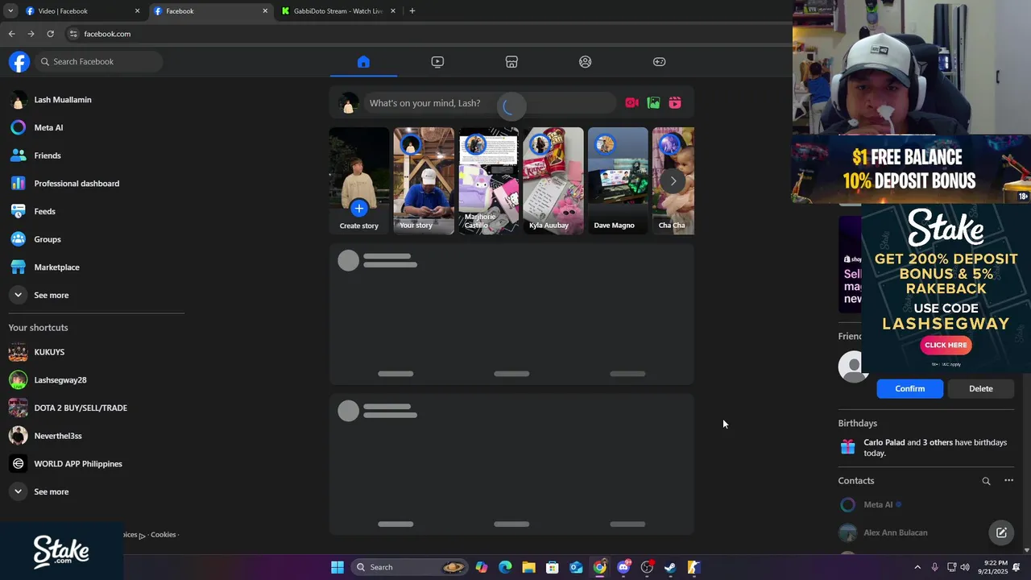Go forward in the browser
This screenshot has width=1031, height=580.
click(x=31, y=34)
